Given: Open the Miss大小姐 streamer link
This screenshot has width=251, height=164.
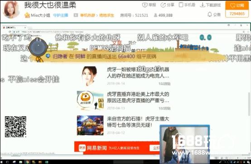Looking at the screenshot, I should pyautogui.click(x=40, y=15).
